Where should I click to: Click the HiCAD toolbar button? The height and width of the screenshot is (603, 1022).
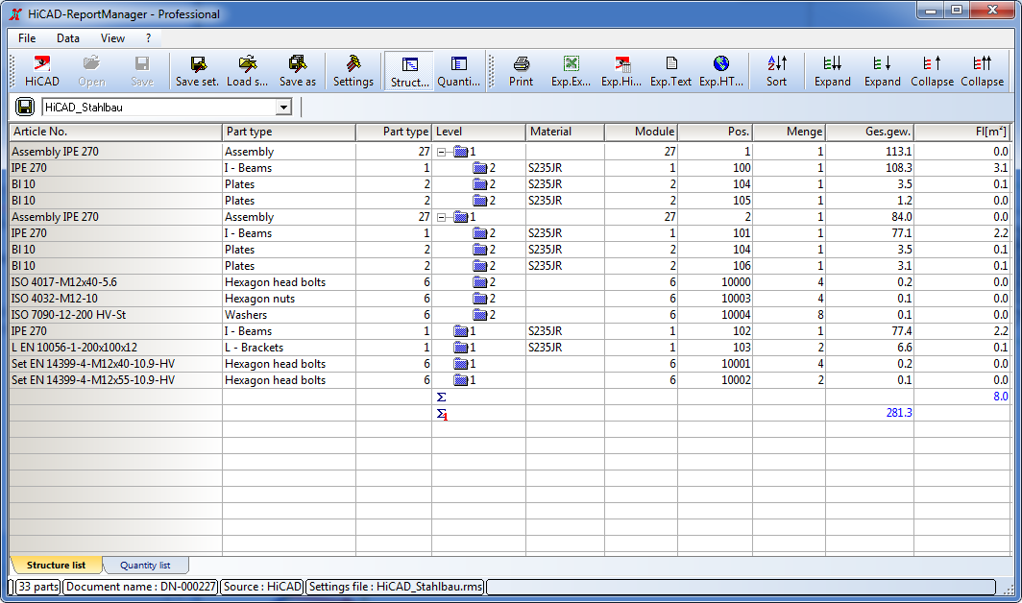pyautogui.click(x=41, y=71)
